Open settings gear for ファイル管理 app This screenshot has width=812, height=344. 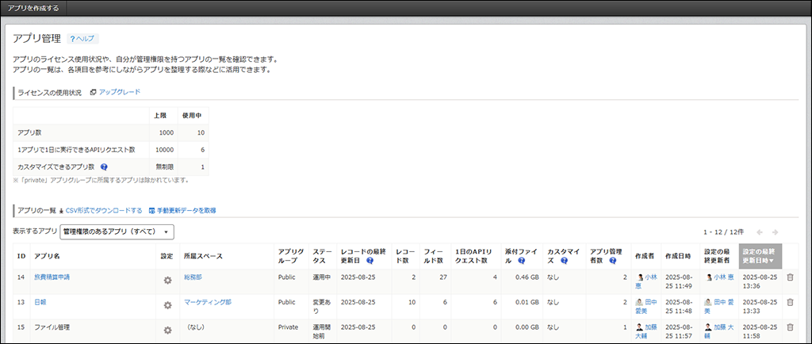coord(167,330)
